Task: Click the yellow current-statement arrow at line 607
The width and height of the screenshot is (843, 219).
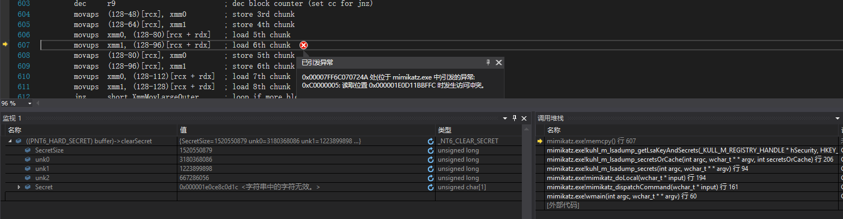Action: coord(5,45)
